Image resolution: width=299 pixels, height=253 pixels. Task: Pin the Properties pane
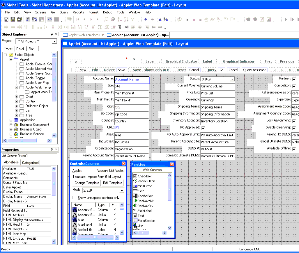click(x=52, y=149)
